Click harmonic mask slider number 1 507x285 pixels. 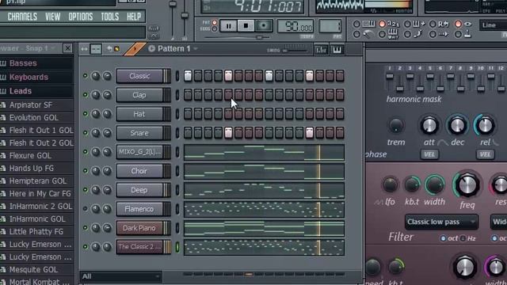coord(390,77)
